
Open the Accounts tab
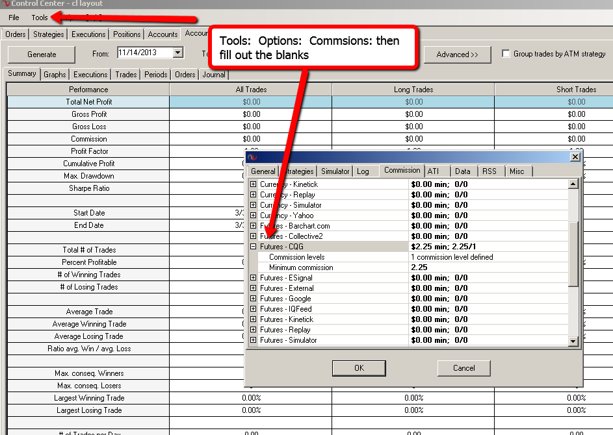[163, 34]
